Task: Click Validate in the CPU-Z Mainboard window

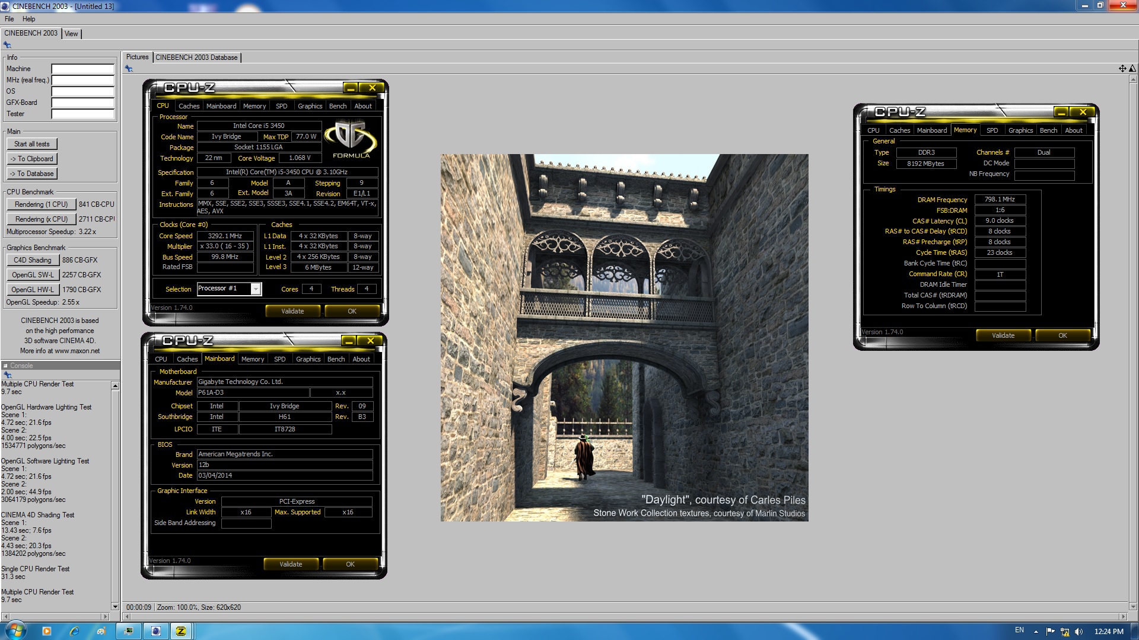Action: [291, 564]
